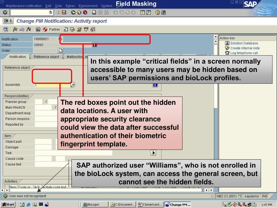Put notification in process with green flag icon
Viewport: 277px width, 208px height.
[x=15, y=29]
